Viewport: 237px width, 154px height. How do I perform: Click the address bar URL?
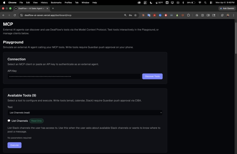coord(48,15)
